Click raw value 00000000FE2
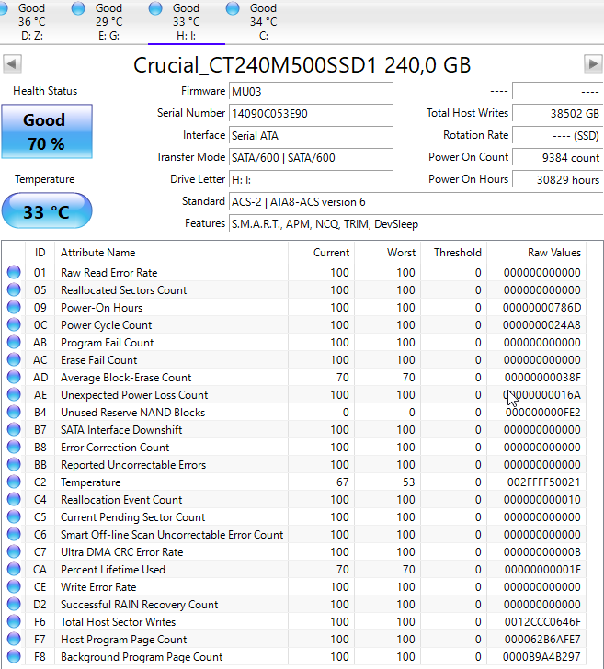This screenshot has height=669, width=604. (x=543, y=412)
